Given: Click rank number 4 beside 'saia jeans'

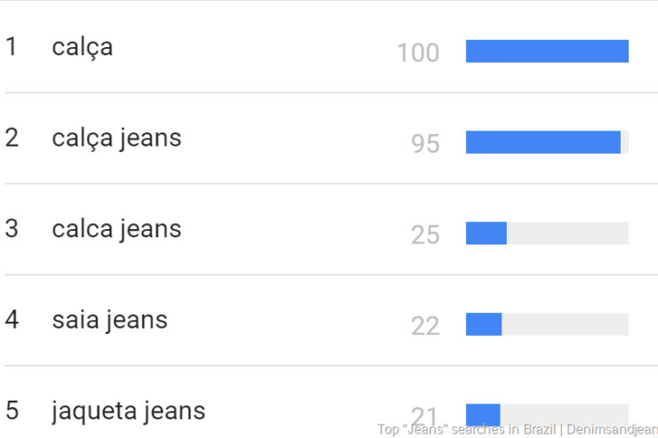Looking at the screenshot, I should [x=12, y=320].
